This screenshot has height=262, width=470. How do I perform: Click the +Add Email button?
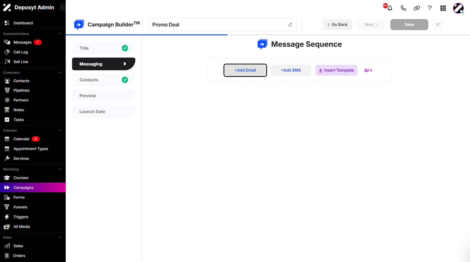[245, 70]
